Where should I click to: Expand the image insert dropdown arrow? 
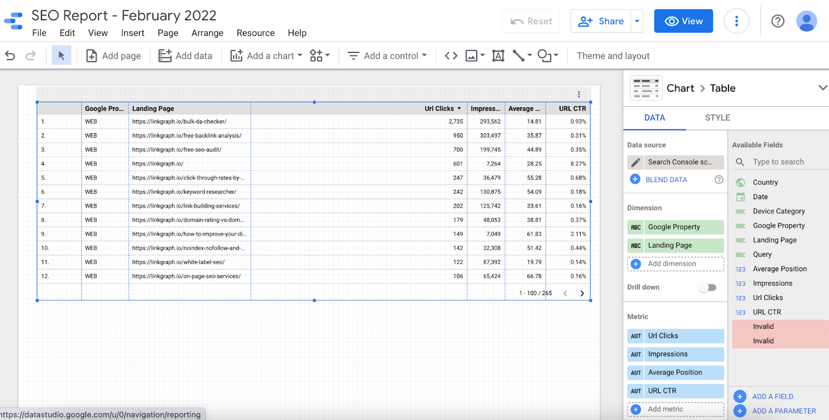482,55
